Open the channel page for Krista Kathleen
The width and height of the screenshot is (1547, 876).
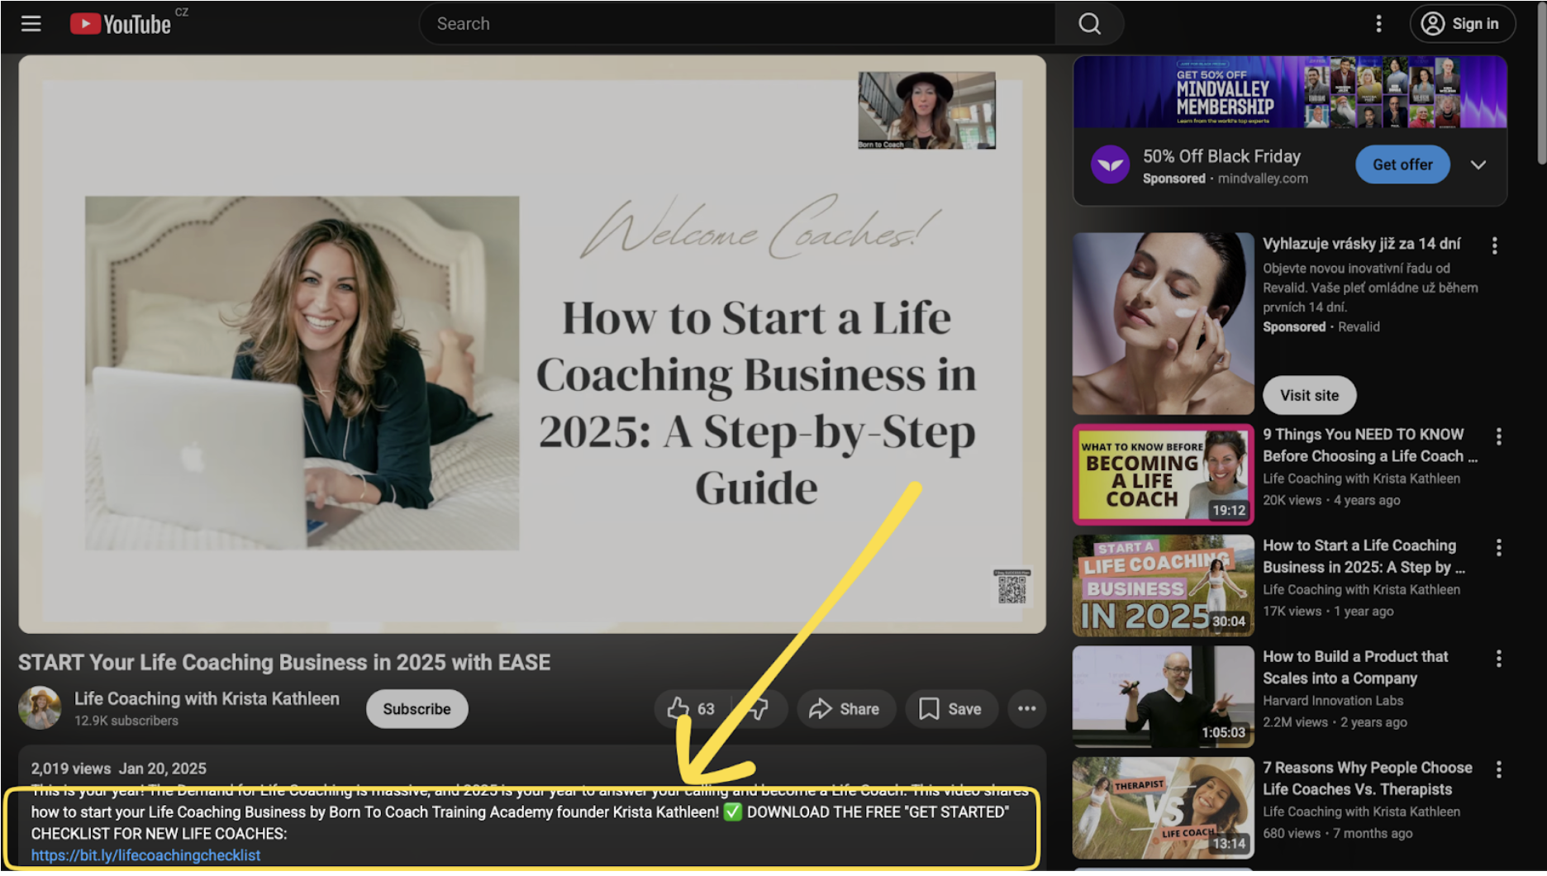207,698
